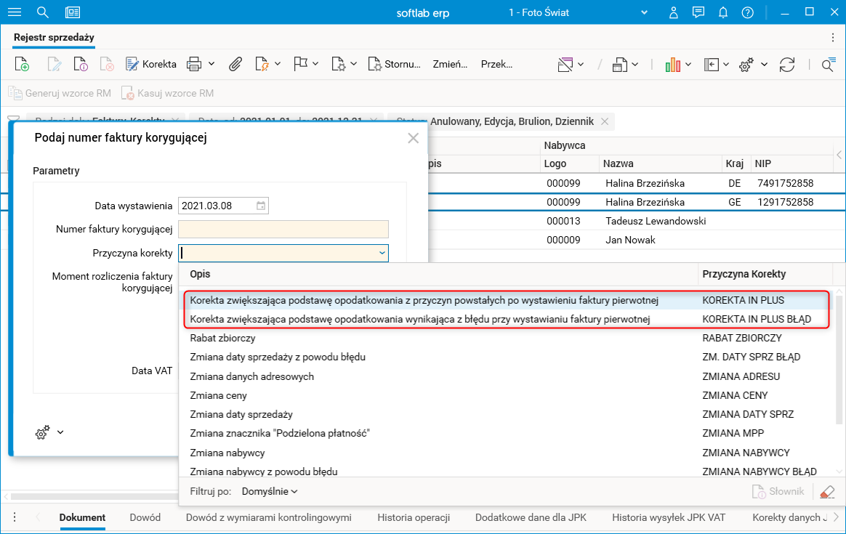Image resolution: width=846 pixels, height=534 pixels.
Task: Click the search magnifier in title bar
Action: (x=43, y=12)
